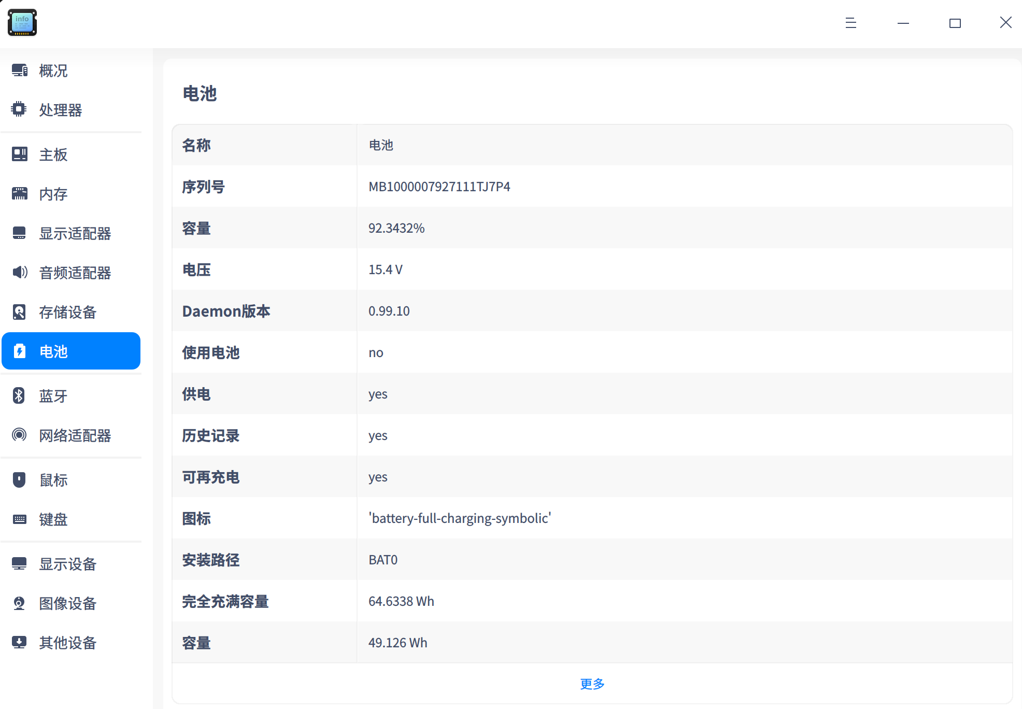This screenshot has width=1022, height=709.
Task: Open the Bluetooth (蓝牙) icon
Action: pyautogui.click(x=19, y=396)
